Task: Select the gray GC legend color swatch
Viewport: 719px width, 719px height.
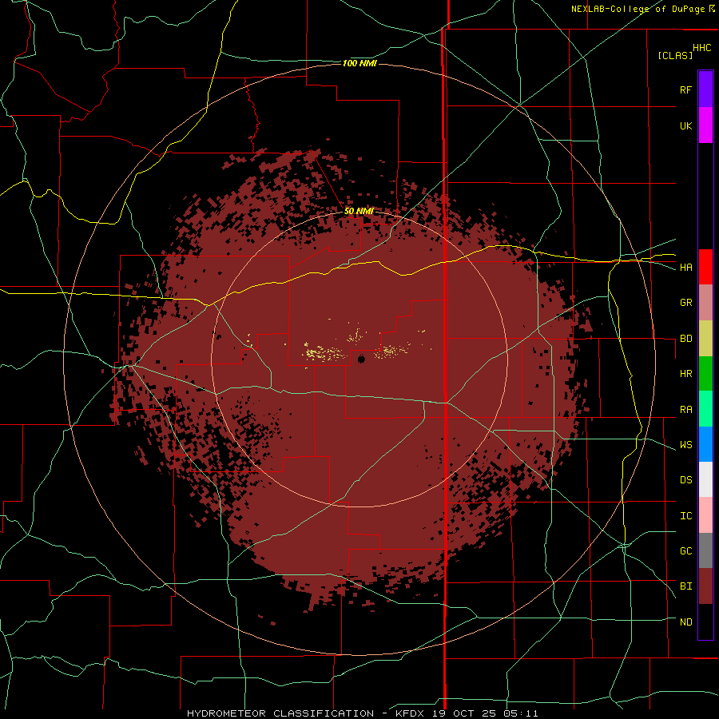Action: [705, 550]
